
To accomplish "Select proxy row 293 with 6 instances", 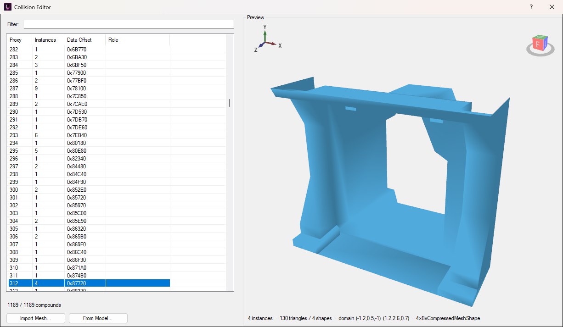I will click(x=89, y=135).
